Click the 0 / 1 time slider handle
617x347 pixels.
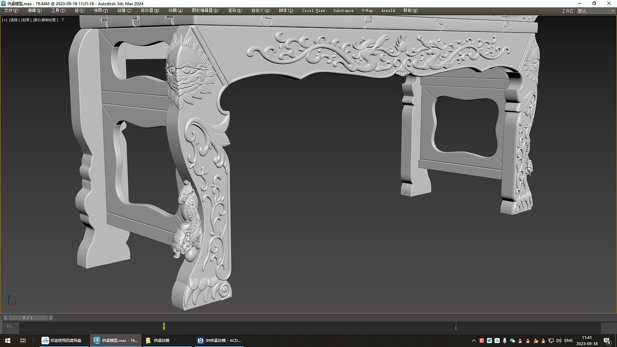(x=28, y=317)
